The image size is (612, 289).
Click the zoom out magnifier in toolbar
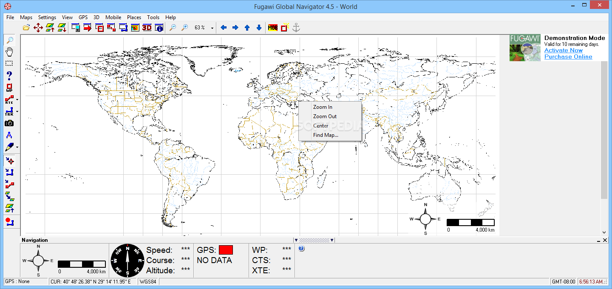coord(173,28)
